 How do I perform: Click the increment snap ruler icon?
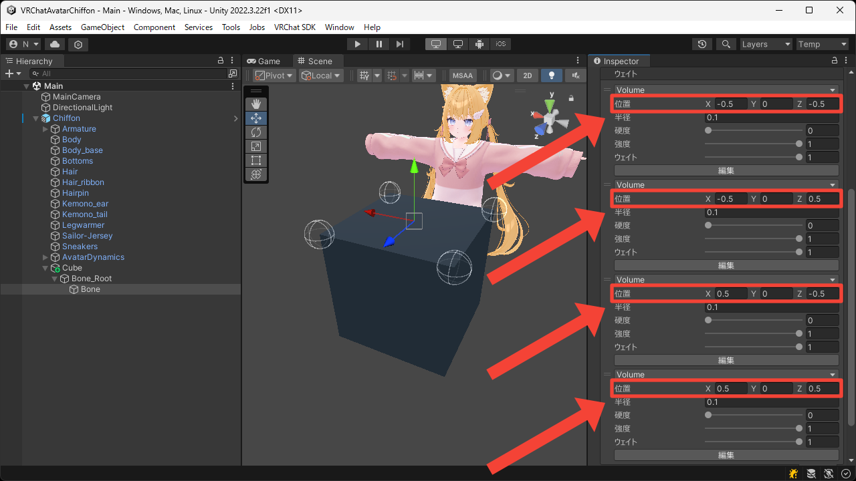pyautogui.click(x=419, y=75)
